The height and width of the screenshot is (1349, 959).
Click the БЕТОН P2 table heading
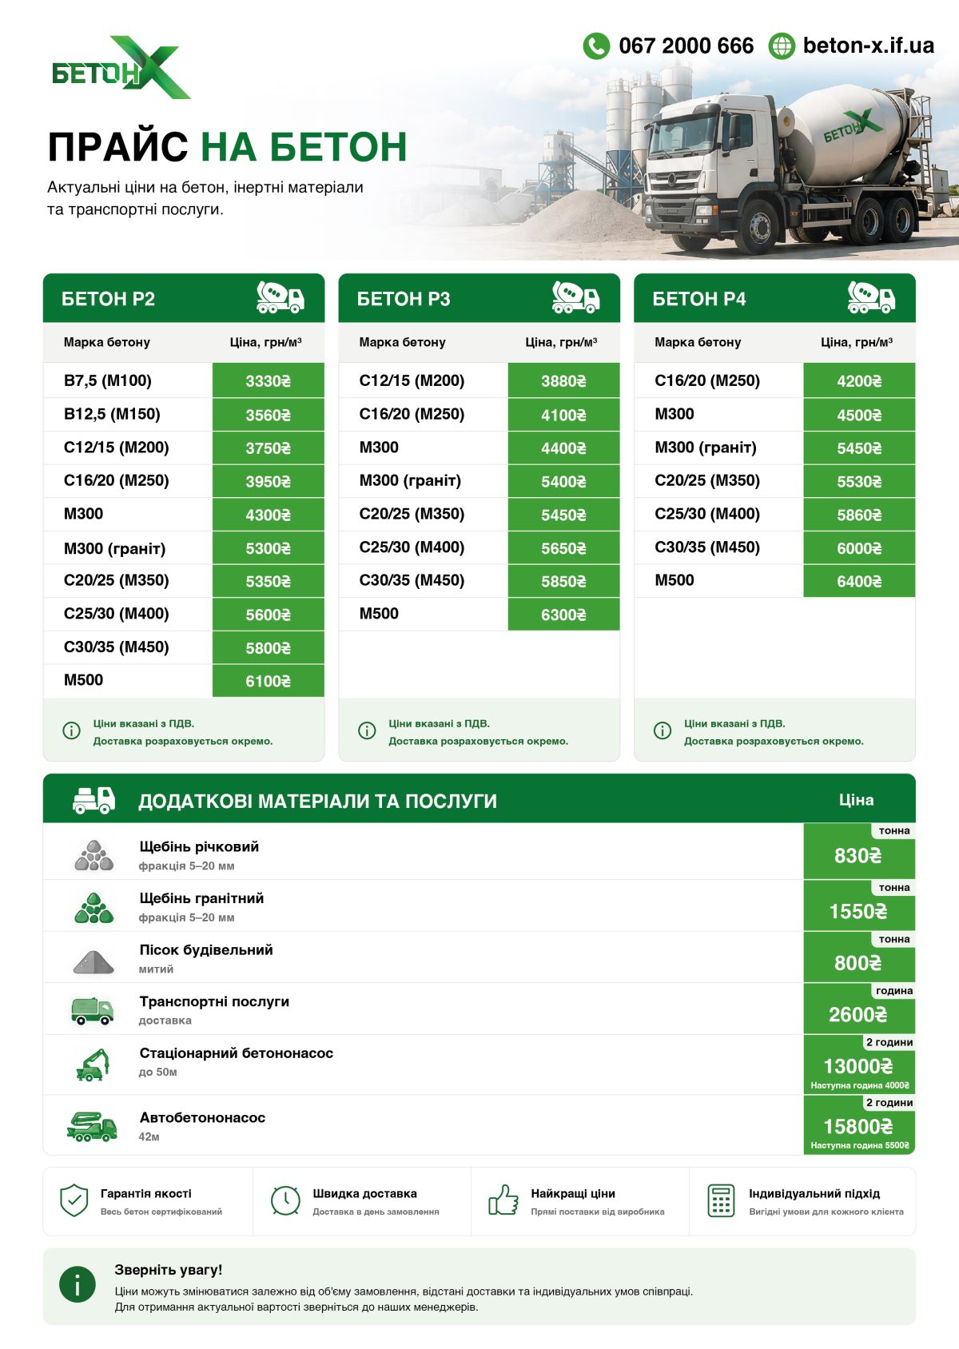click(108, 299)
